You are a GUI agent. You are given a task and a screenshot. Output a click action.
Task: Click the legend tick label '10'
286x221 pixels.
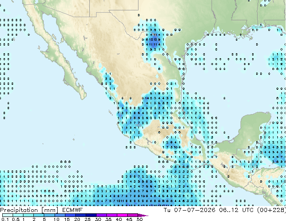(56, 219)
